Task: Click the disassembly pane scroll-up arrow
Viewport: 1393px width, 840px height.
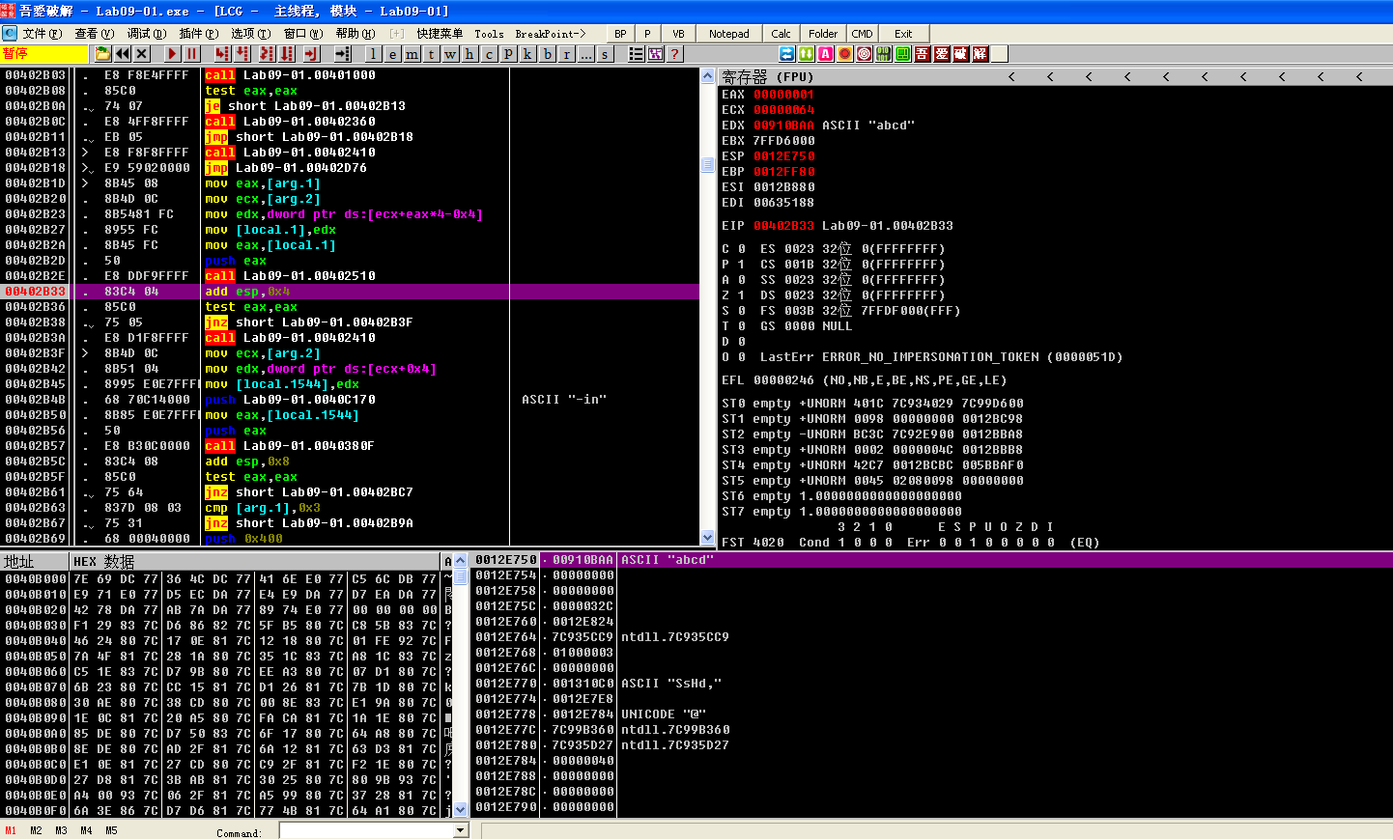Action: (707, 75)
